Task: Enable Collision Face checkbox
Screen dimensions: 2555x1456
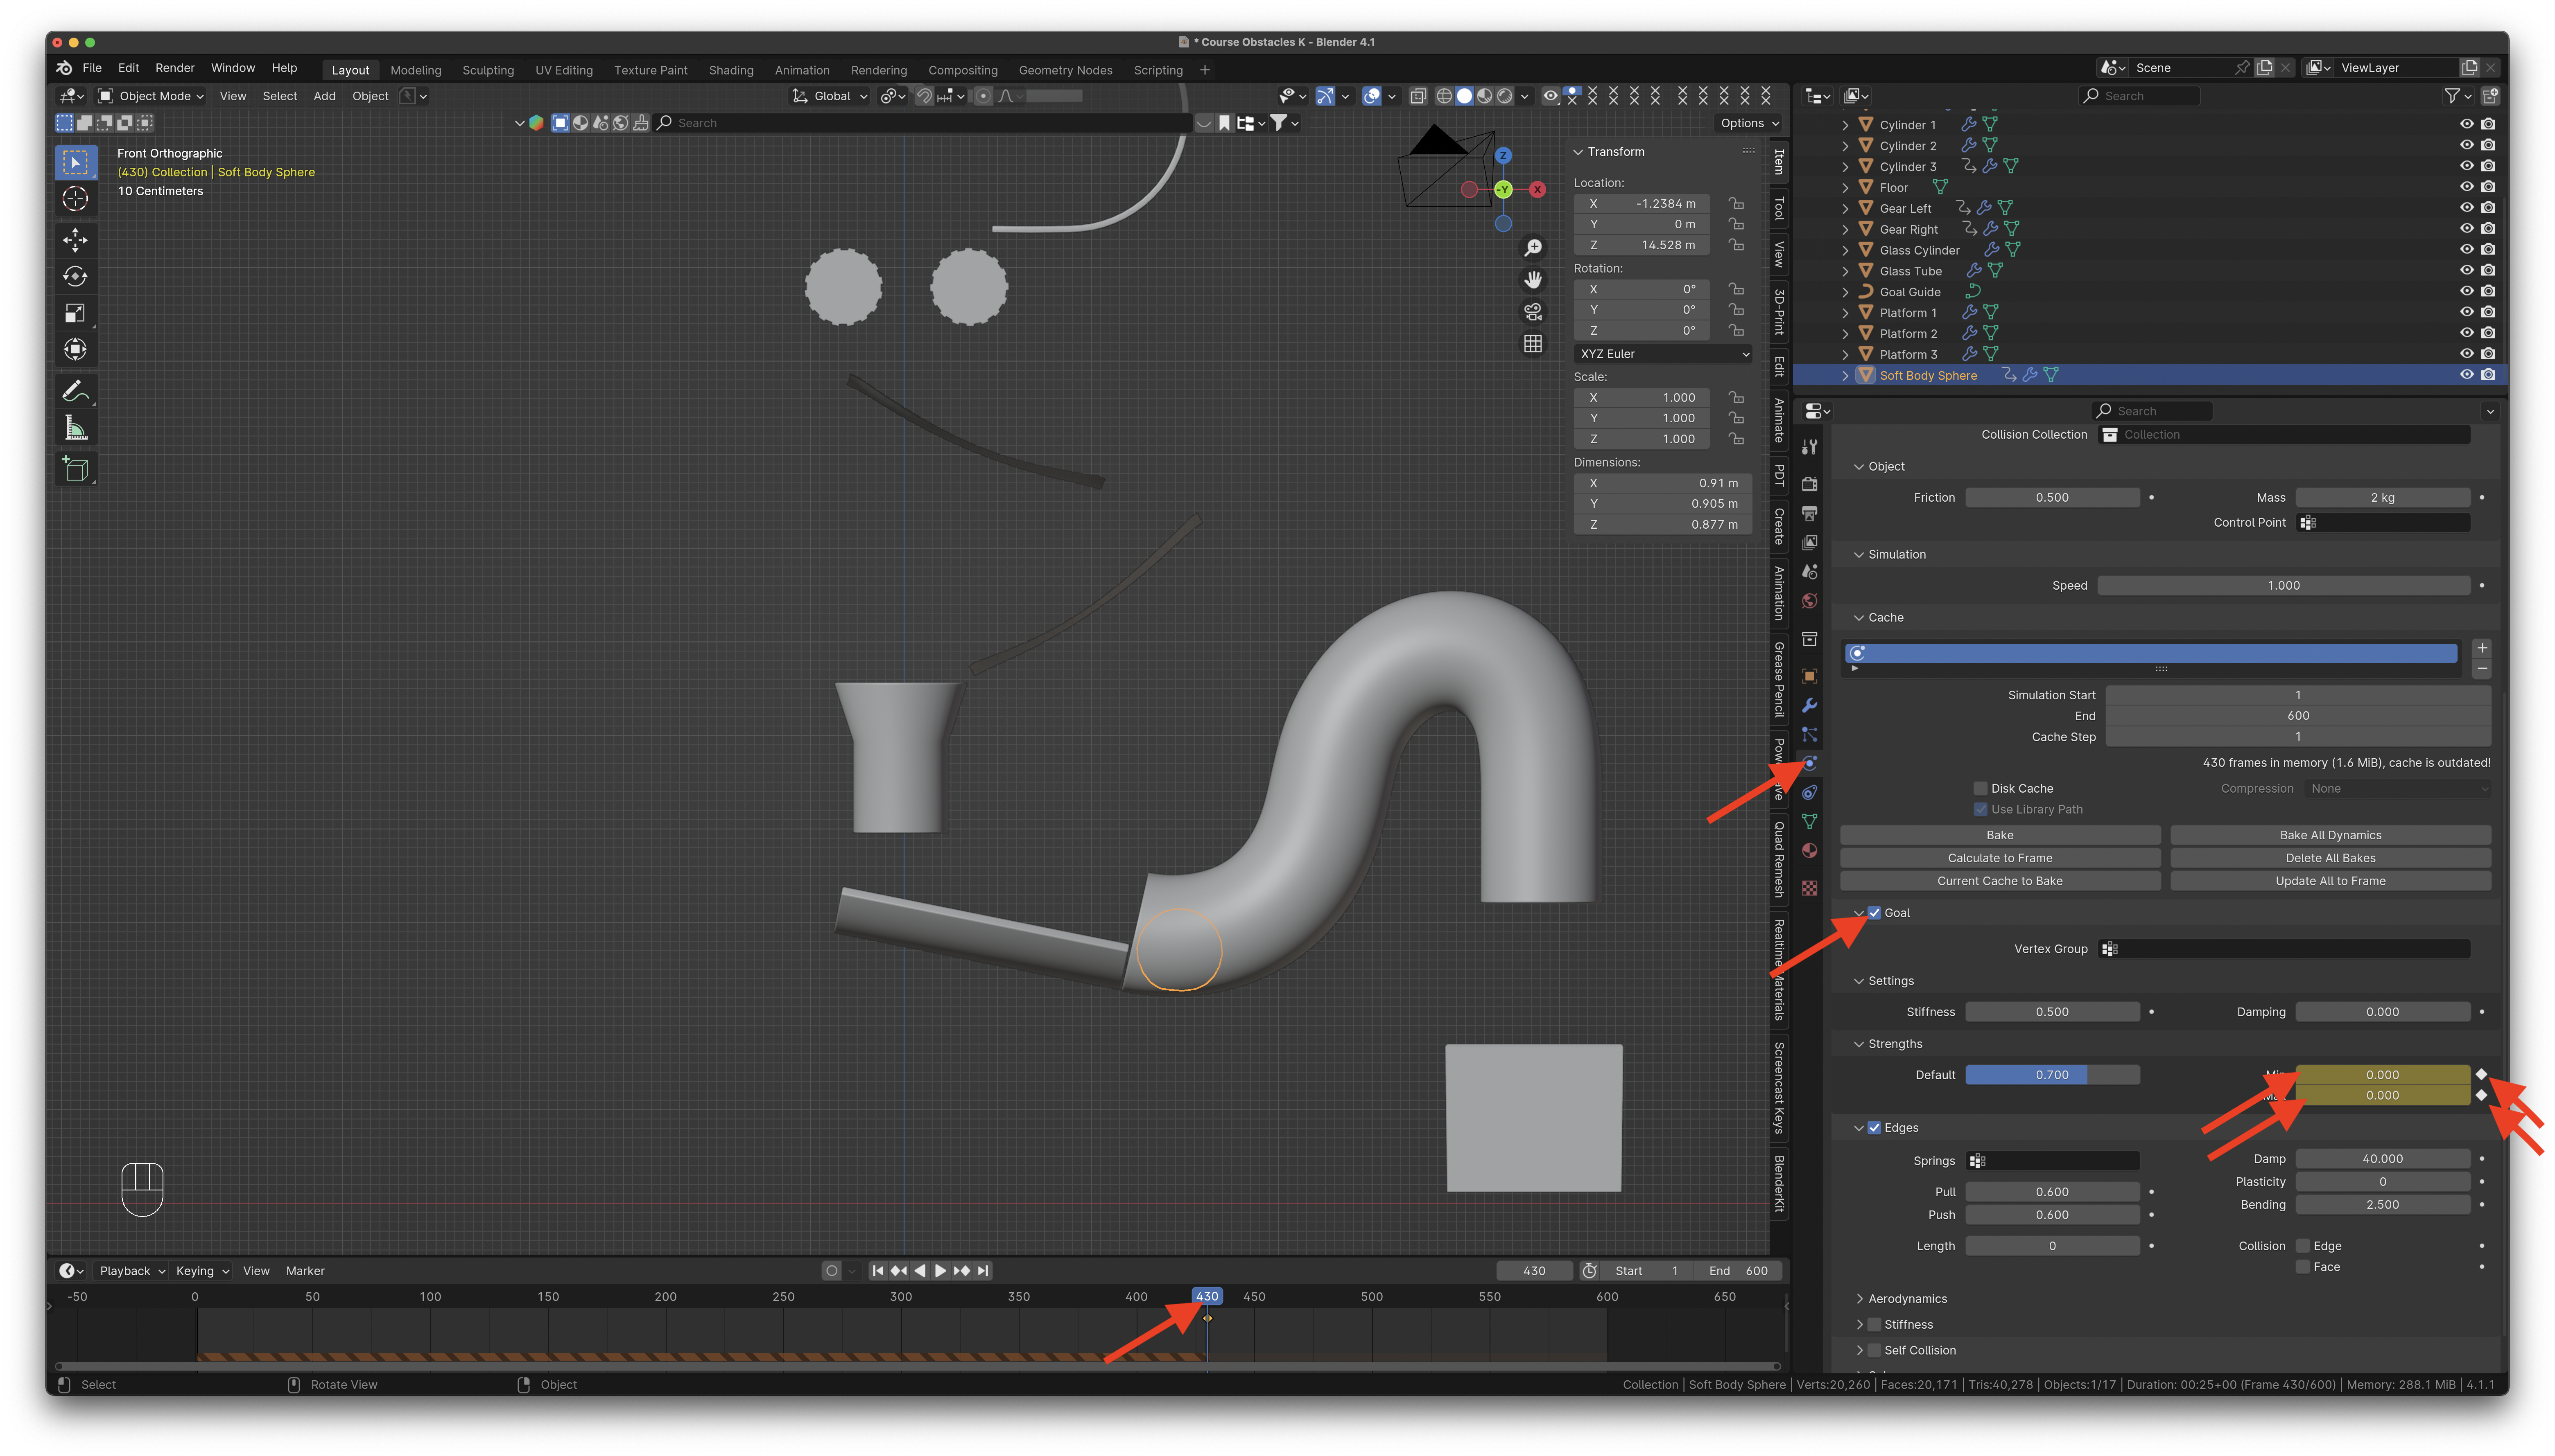Action: pyautogui.click(x=2303, y=1267)
